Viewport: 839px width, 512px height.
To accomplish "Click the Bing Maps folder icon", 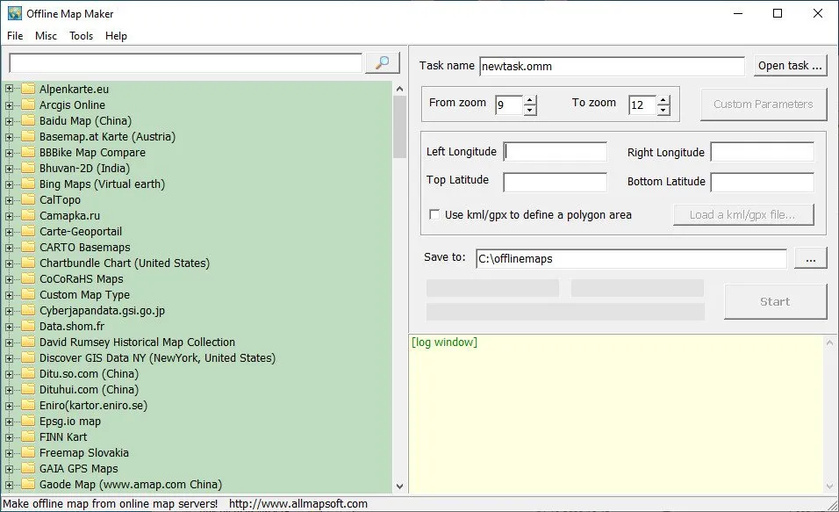I will coord(28,184).
